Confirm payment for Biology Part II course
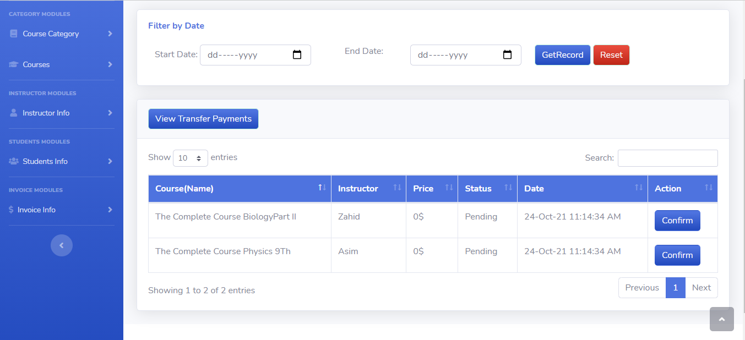745x340 pixels. point(677,221)
